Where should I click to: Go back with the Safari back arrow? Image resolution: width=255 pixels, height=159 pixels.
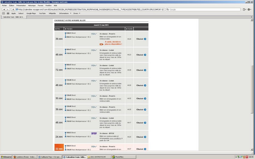[4, 10]
